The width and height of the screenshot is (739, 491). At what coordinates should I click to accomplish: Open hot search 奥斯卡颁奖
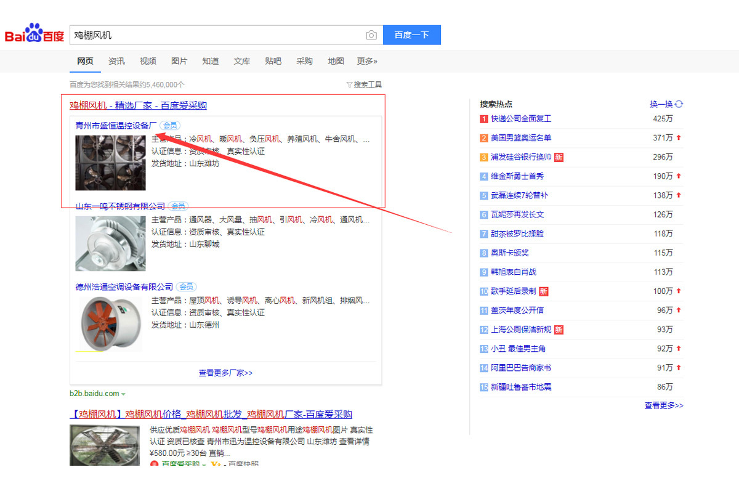(510, 253)
